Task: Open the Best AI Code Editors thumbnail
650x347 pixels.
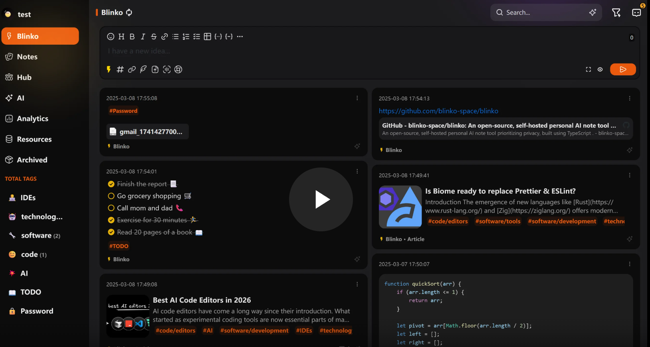Action: pos(128,316)
